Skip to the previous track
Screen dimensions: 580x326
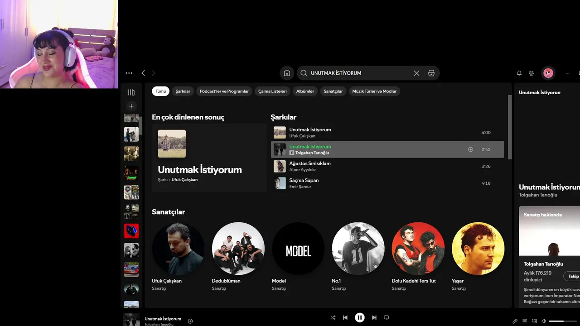tap(345, 317)
